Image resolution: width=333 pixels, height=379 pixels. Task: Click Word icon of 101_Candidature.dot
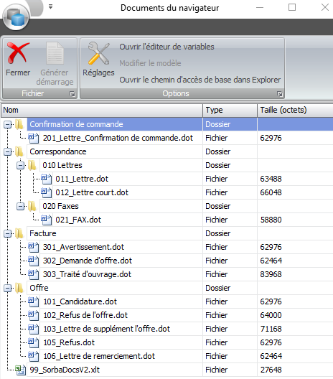click(x=33, y=301)
